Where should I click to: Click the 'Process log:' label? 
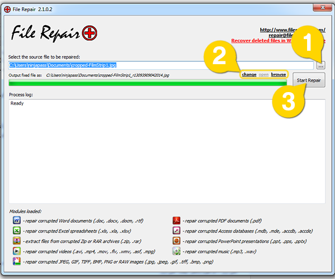21,94
